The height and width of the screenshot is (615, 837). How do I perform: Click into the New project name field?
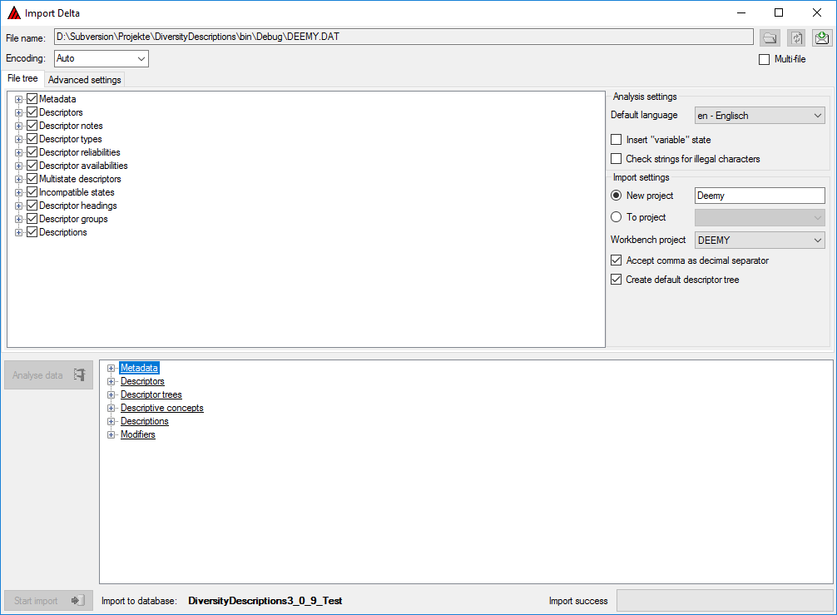coord(759,196)
